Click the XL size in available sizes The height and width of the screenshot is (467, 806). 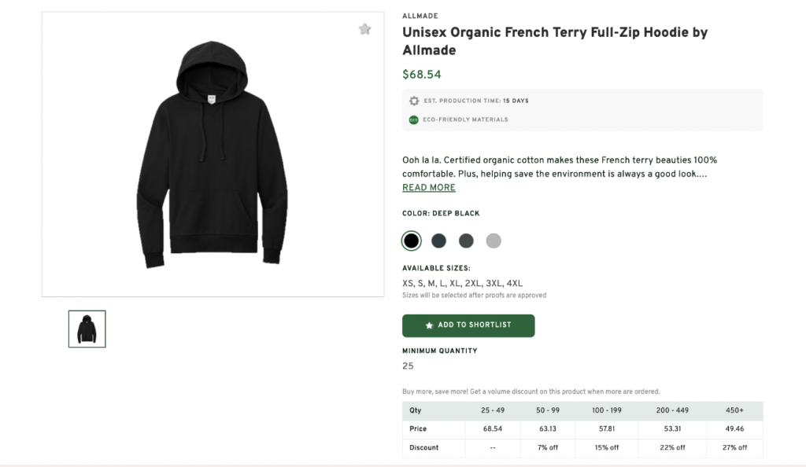click(453, 283)
